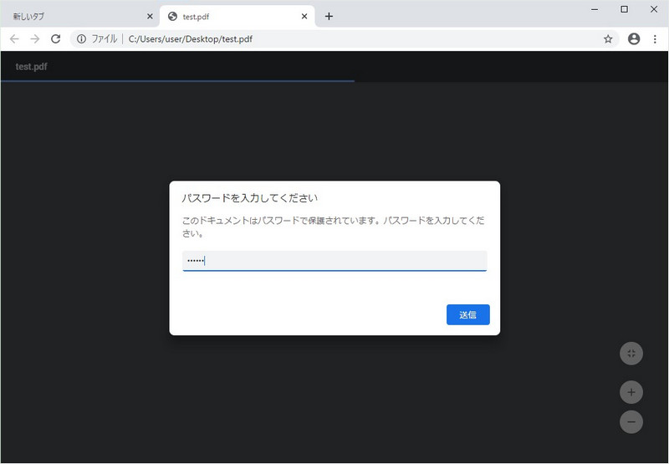Open the user profile icon

(x=634, y=38)
